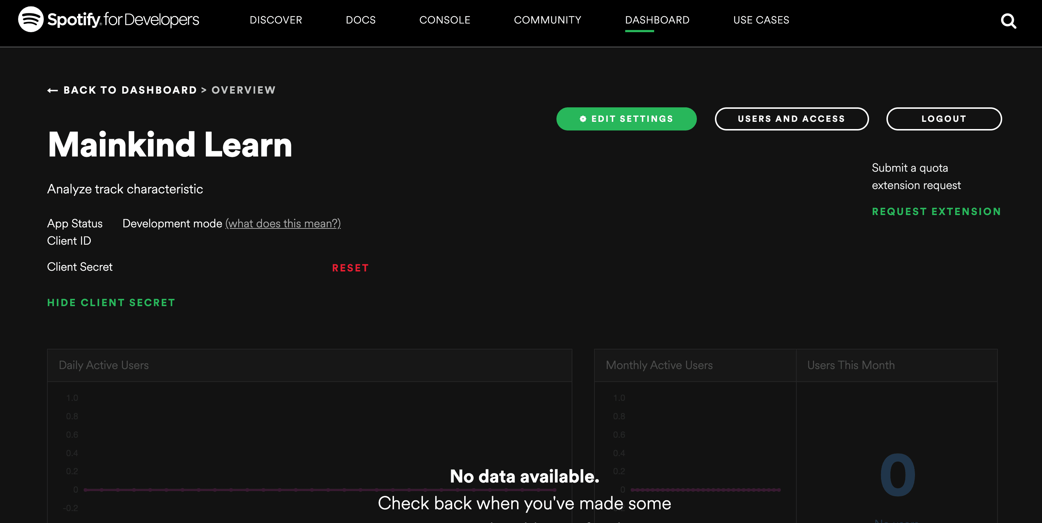1042x523 pixels.
Task: Click the large 0 users count
Action: pos(898,475)
